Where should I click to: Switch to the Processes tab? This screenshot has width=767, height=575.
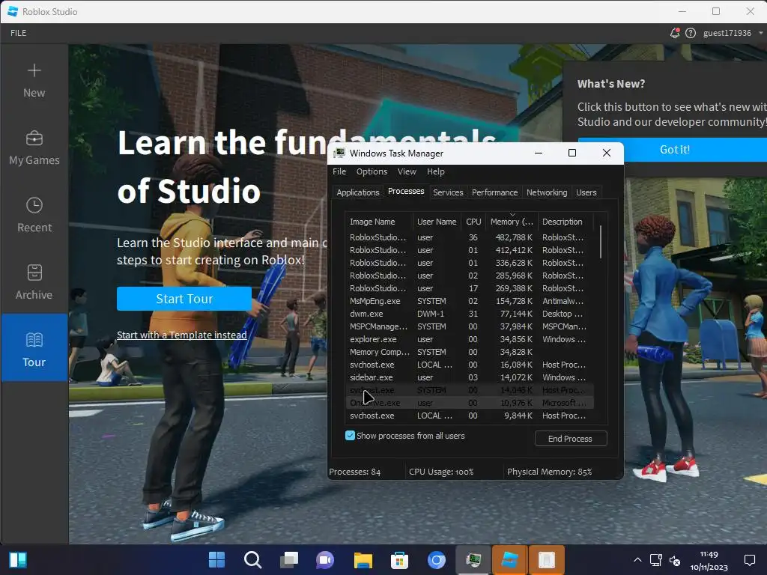[406, 191]
